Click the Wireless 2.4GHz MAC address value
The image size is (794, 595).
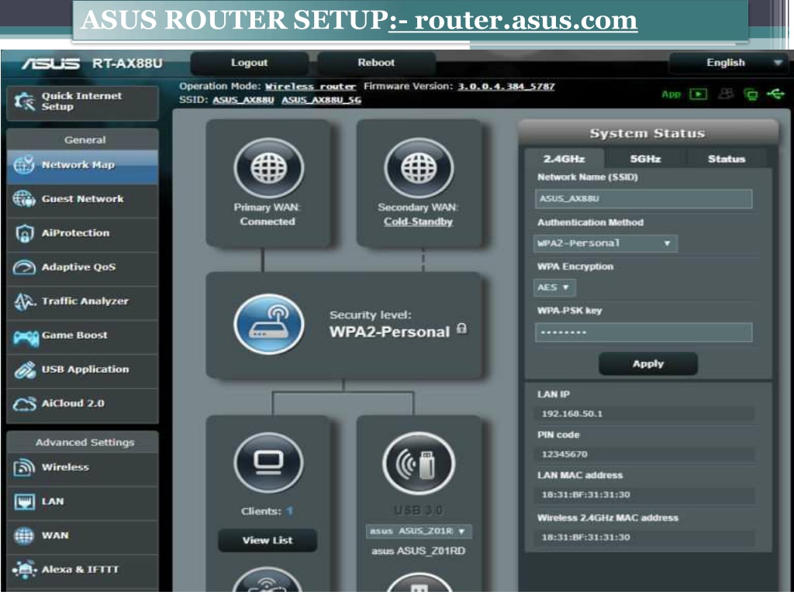tap(586, 538)
